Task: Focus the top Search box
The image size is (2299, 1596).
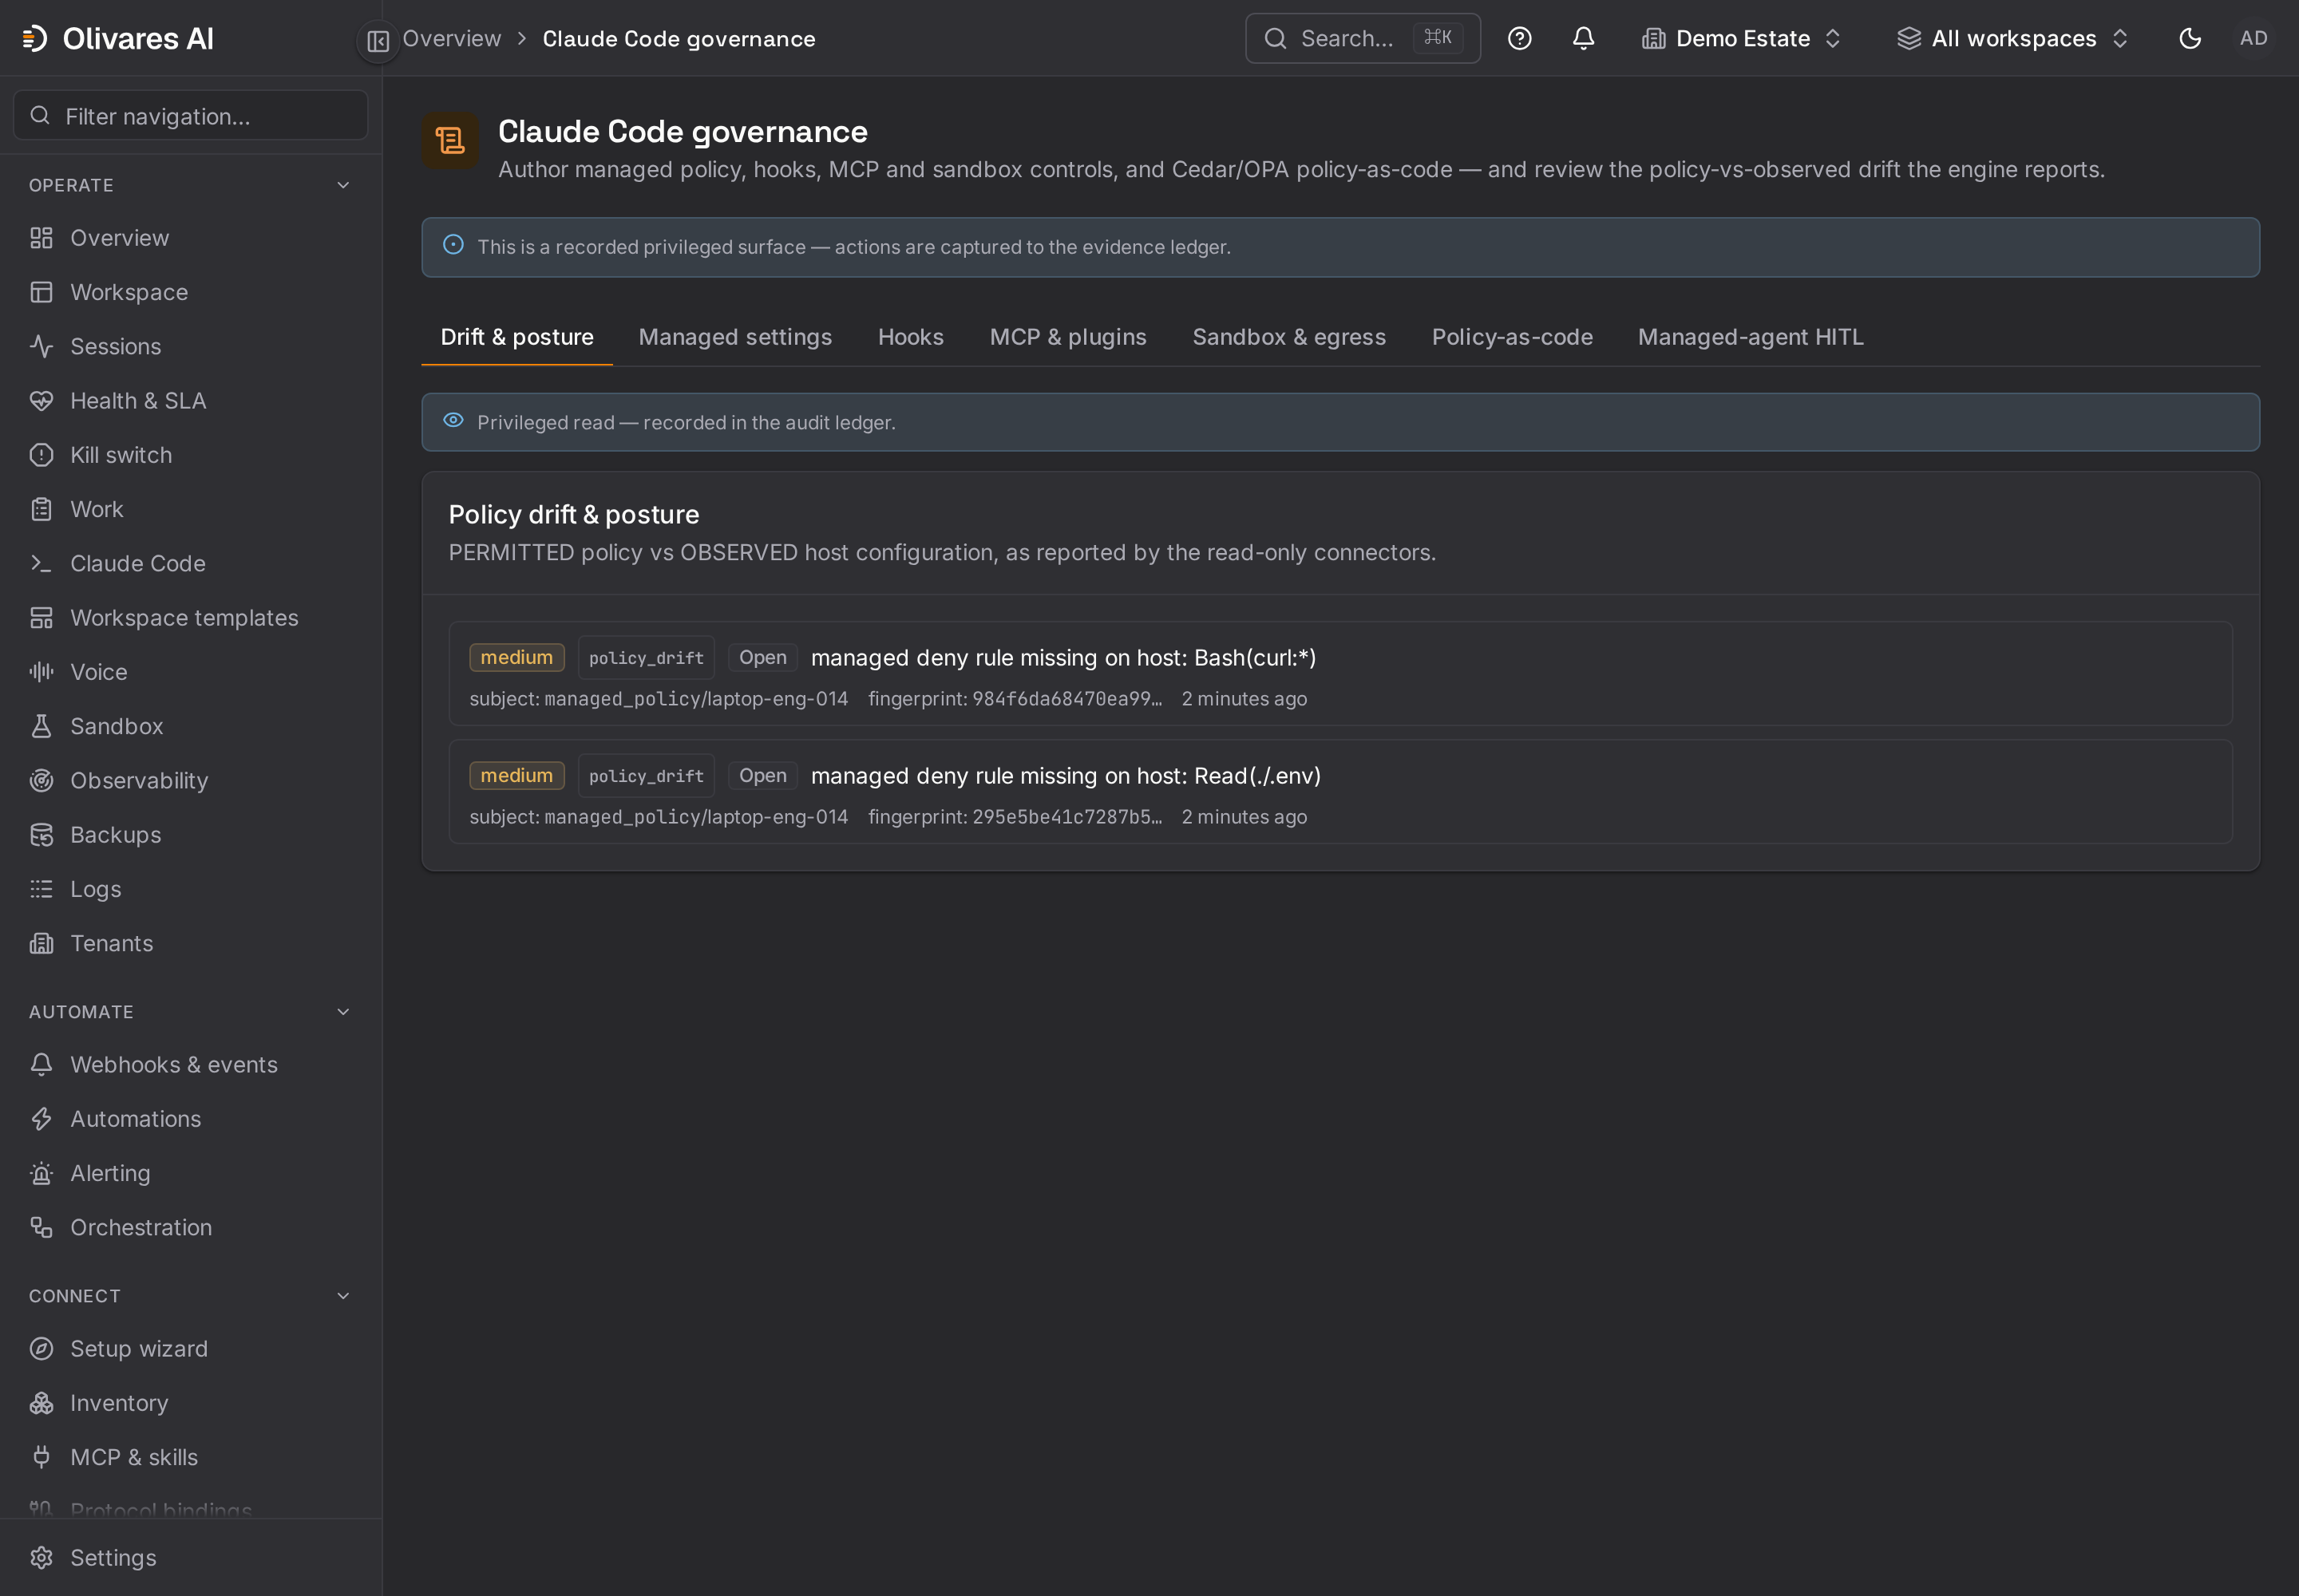Action: click(1363, 38)
